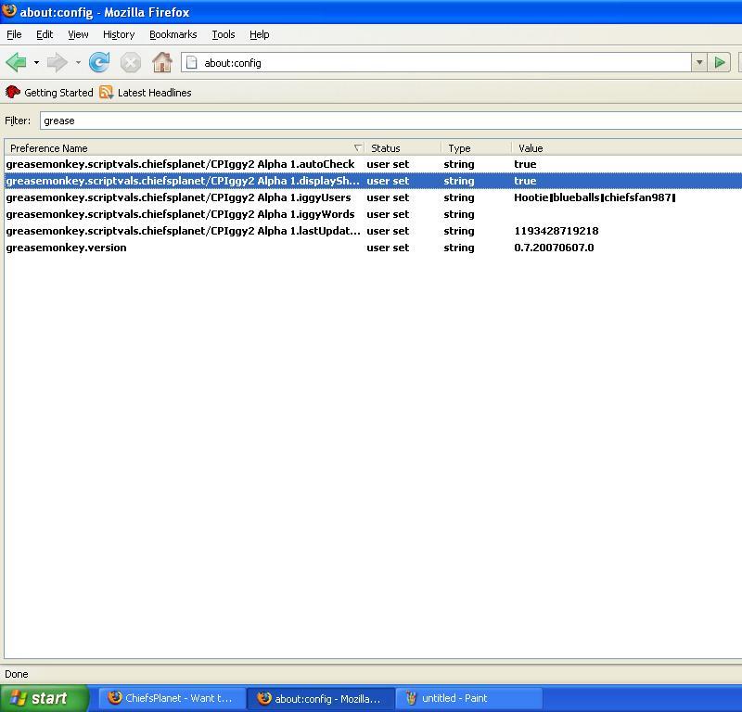Open the Edit menu
742x712 pixels.
tap(45, 34)
